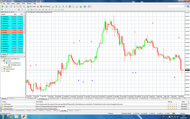Switch to H4 timeframe

click(x=53, y=9)
